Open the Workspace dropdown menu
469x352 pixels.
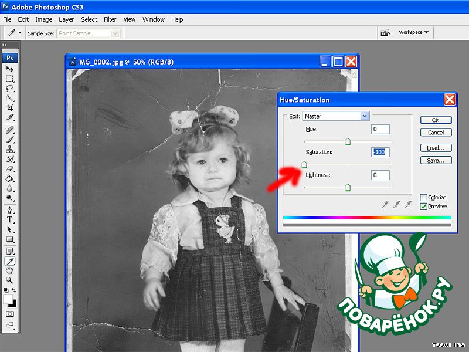tap(413, 33)
